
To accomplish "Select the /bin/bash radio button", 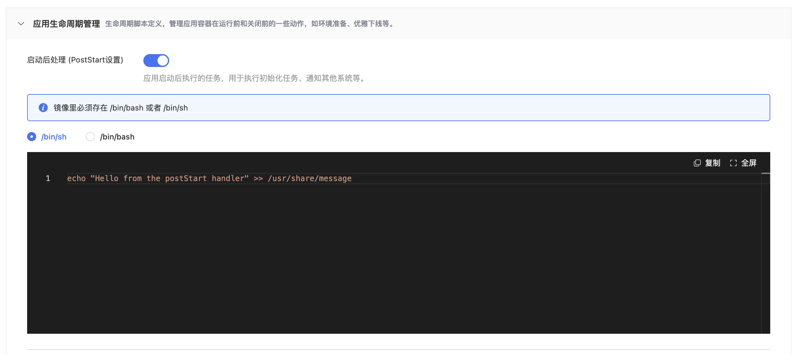I will pyautogui.click(x=90, y=137).
